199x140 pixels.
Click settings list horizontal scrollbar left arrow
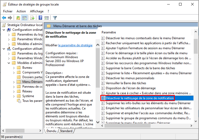(102, 126)
